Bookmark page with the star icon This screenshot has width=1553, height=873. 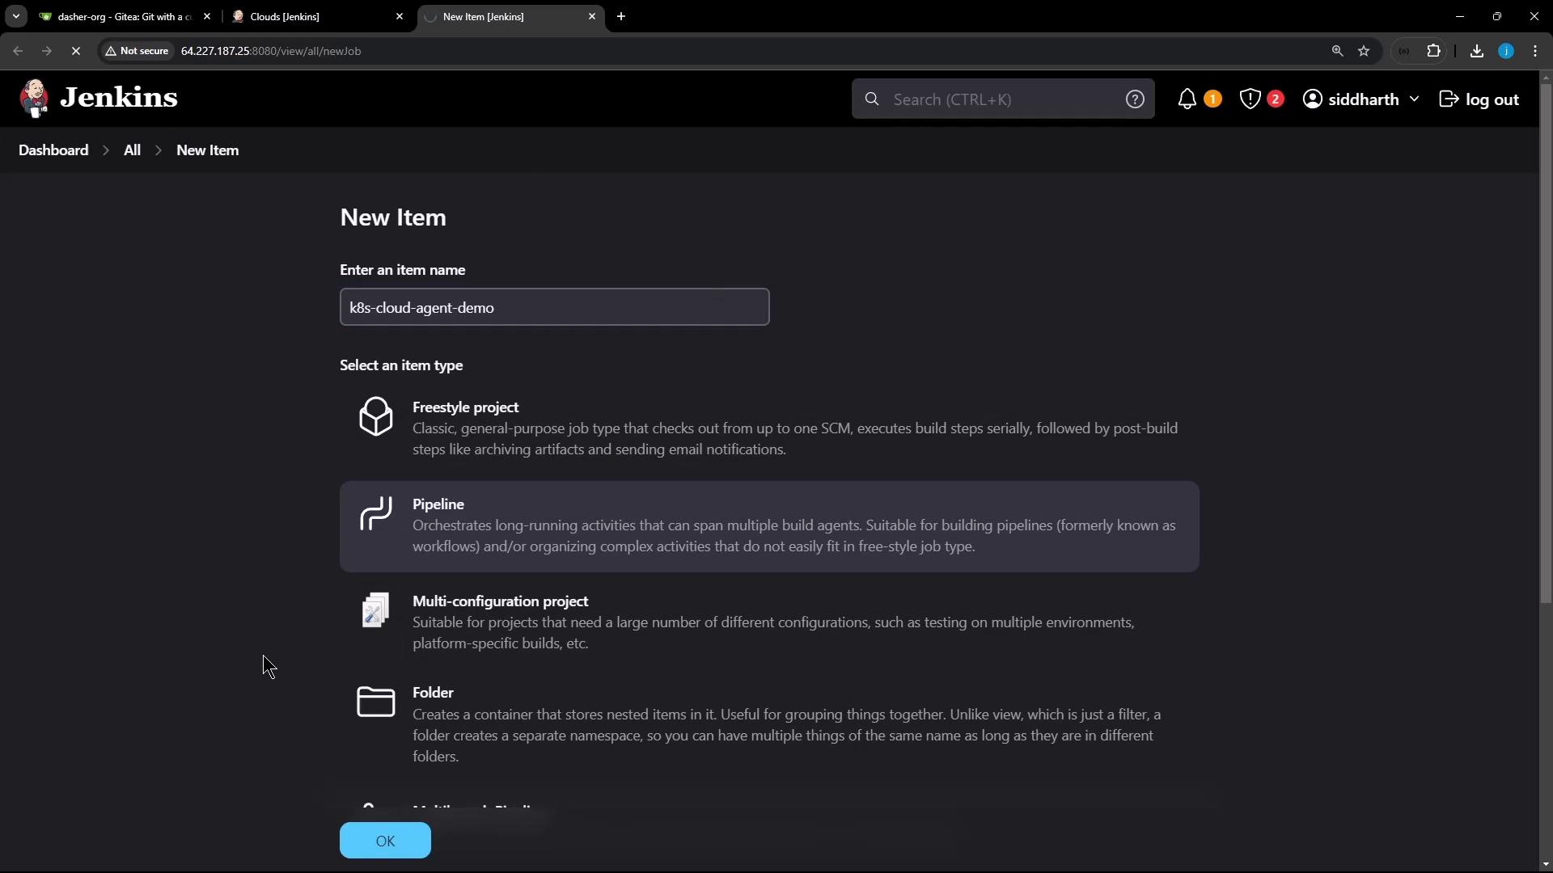point(1364,51)
